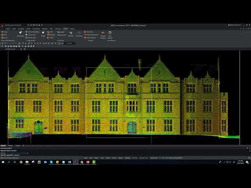Toggle Snap in the status bar
The image size is (251, 188).
click(86, 158)
